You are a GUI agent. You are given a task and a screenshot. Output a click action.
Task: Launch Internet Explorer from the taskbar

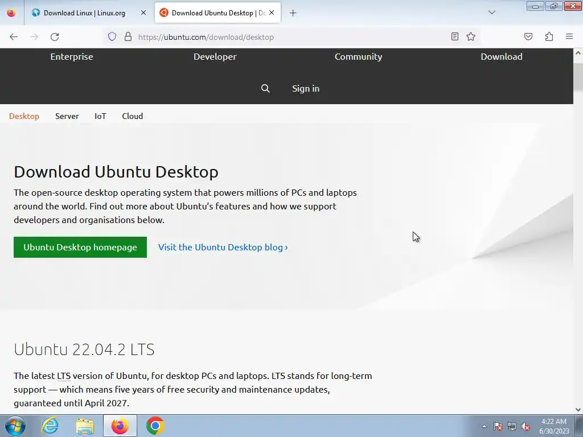click(50, 426)
